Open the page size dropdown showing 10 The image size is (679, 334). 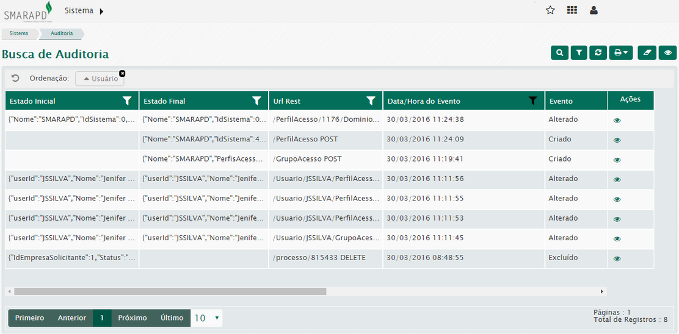pos(206,318)
